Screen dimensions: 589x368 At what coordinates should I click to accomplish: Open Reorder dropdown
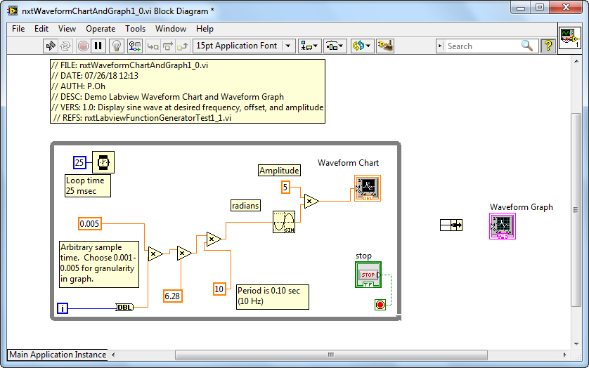coord(362,46)
